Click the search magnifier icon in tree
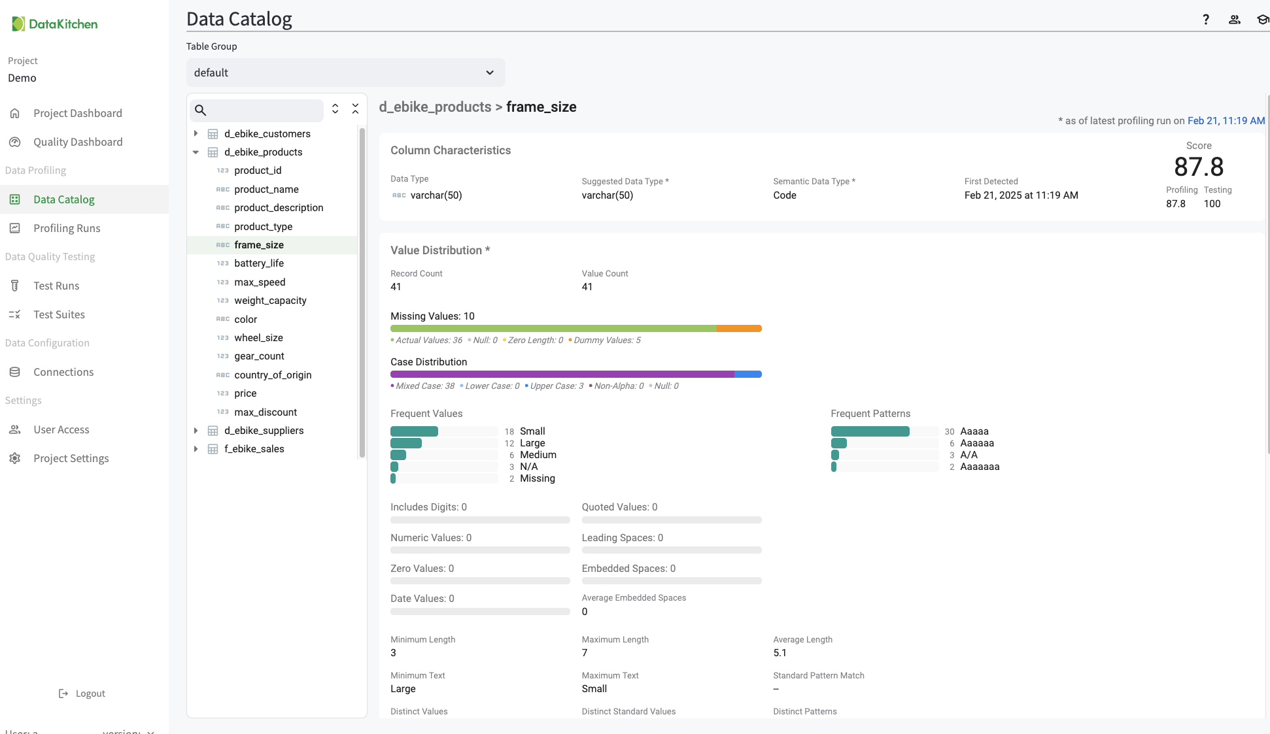The image size is (1270, 734). (x=201, y=110)
